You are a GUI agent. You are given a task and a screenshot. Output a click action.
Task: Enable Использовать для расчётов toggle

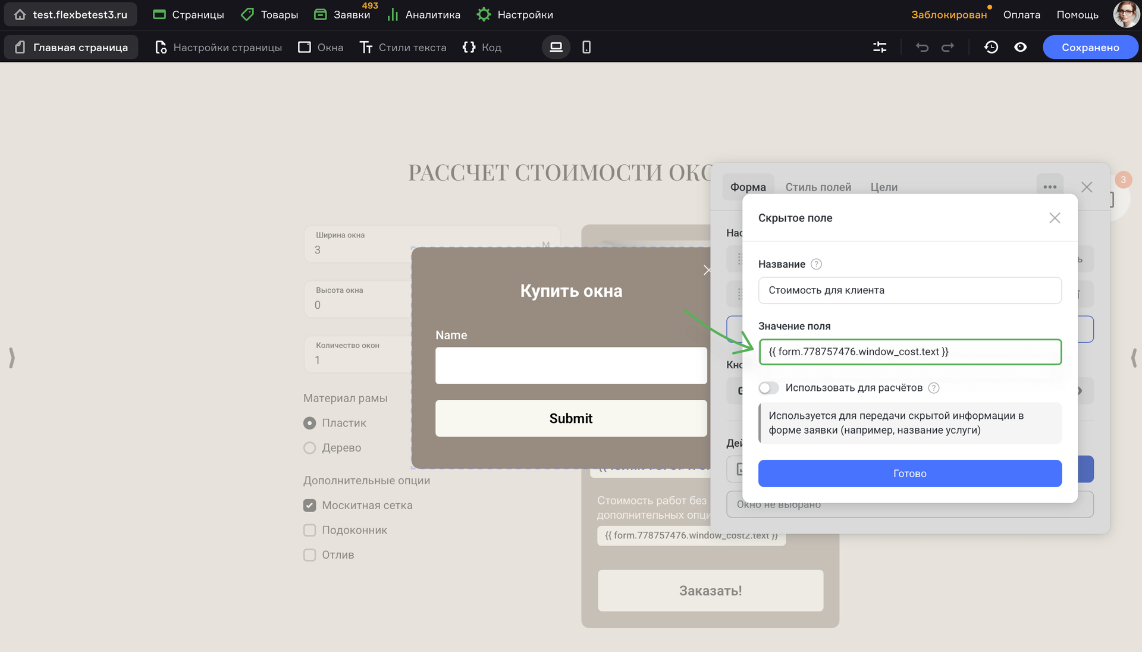click(768, 388)
